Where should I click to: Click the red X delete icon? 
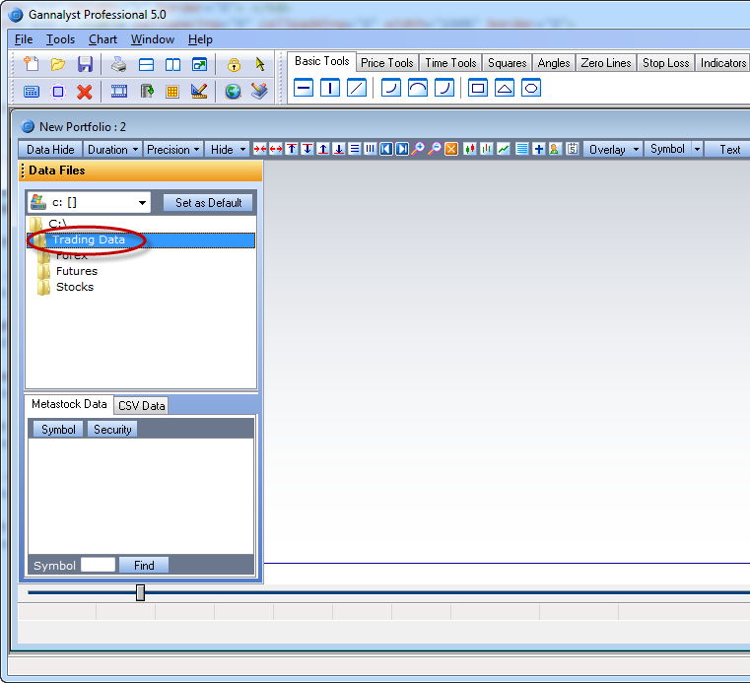85,92
